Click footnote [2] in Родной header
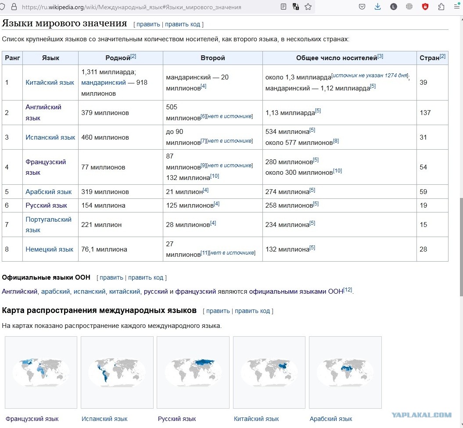Image resolution: width=463 pixels, height=428 pixels. [133, 56]
